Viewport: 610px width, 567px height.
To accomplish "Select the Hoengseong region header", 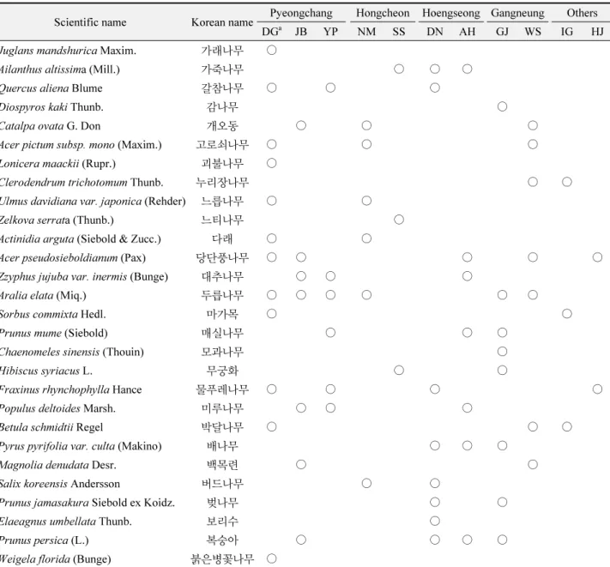I will (451, 13).
